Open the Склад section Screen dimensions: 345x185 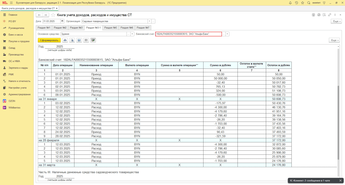(12, 48)
